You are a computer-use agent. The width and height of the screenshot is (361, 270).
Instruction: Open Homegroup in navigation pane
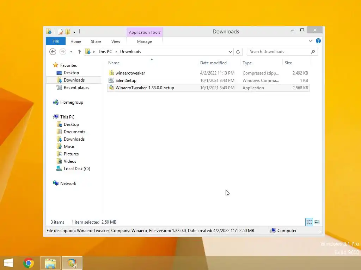[71, 102]
